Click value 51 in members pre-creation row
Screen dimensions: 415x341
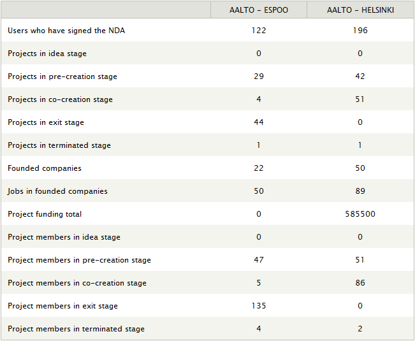click(360, 260)
